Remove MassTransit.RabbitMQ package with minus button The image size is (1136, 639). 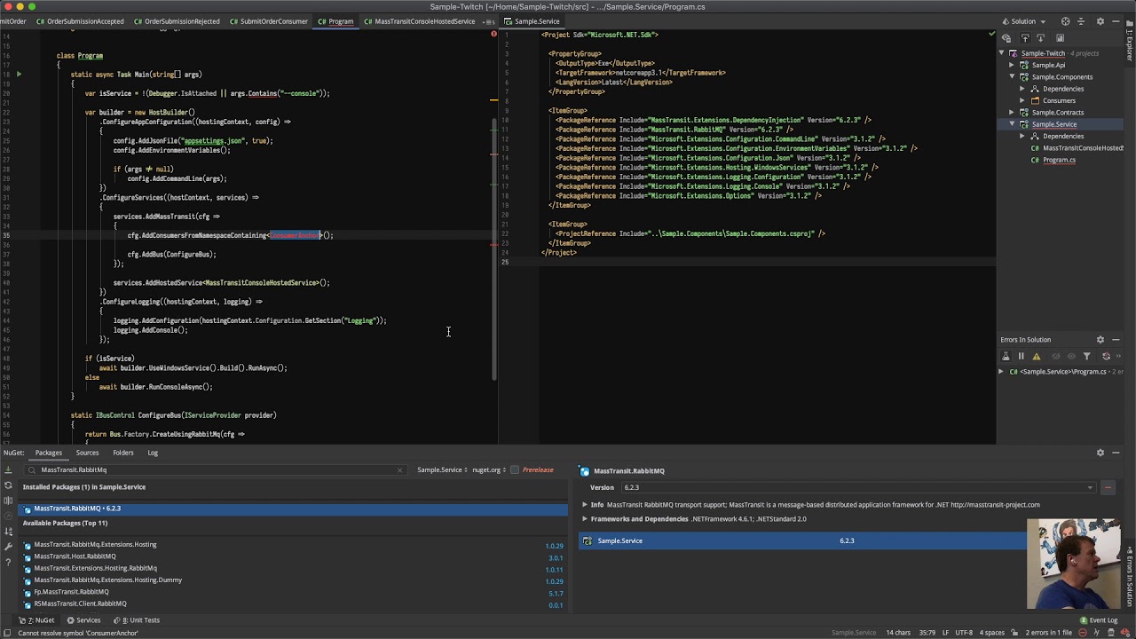(1108, 487)
